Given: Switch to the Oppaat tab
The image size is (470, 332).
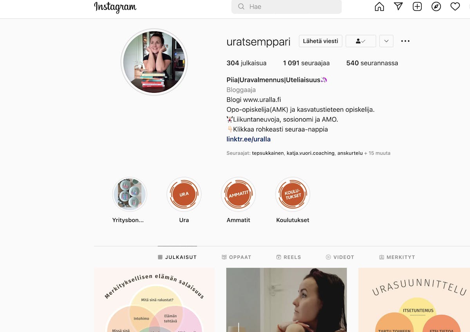Looking at the screenshot, I should coord(236,257).
